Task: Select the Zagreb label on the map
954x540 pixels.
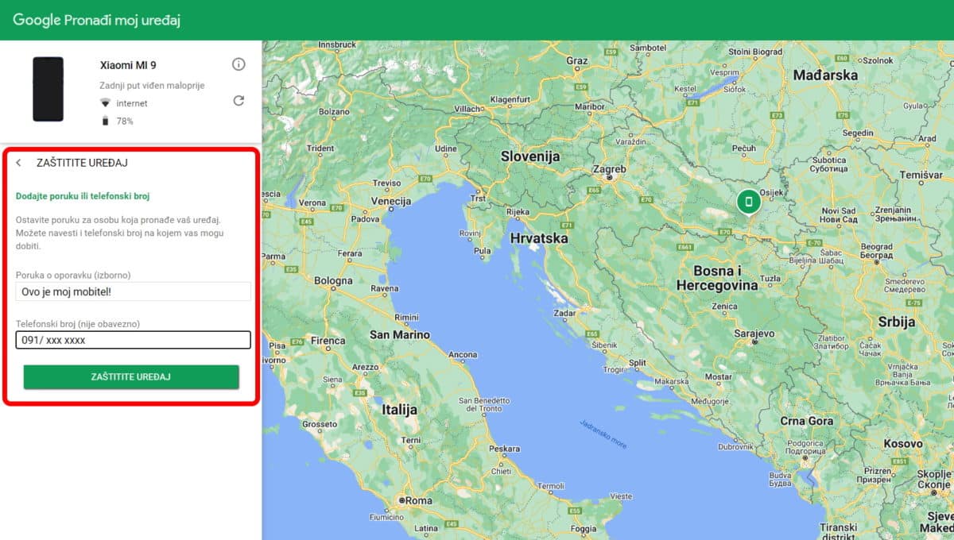Action: (x=608, y=169)
